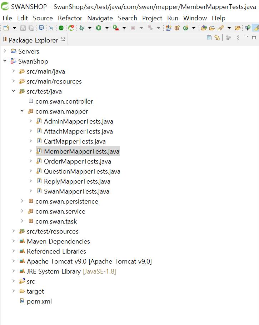Expand src/main/java source folder

coord(14,71)
